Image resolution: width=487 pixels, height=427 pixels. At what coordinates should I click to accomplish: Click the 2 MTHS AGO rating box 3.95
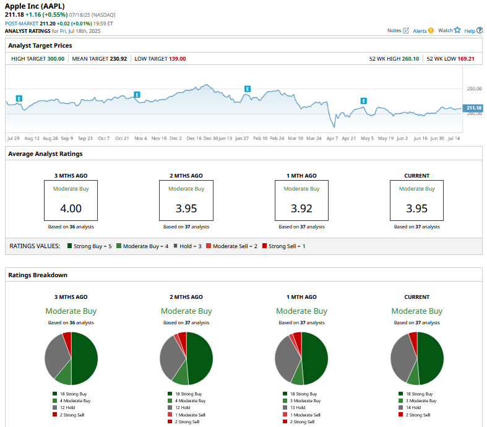click(x=186, y=201)
